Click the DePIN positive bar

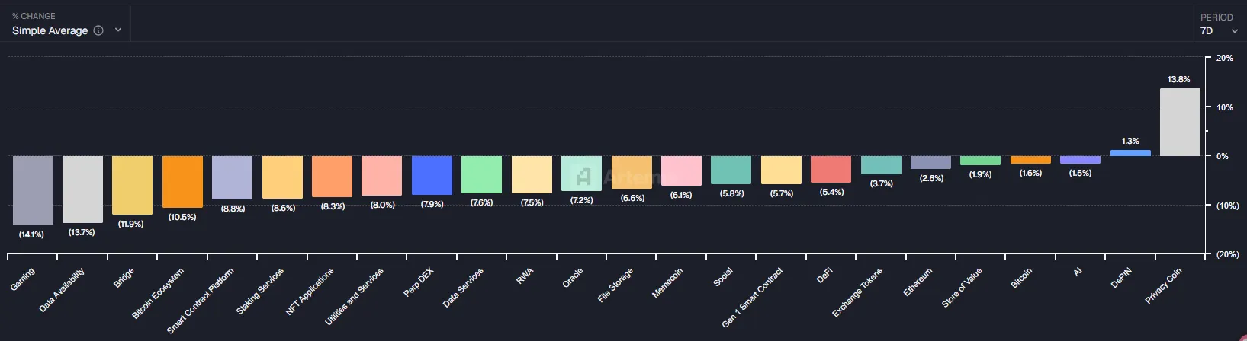coord(1130,153)
